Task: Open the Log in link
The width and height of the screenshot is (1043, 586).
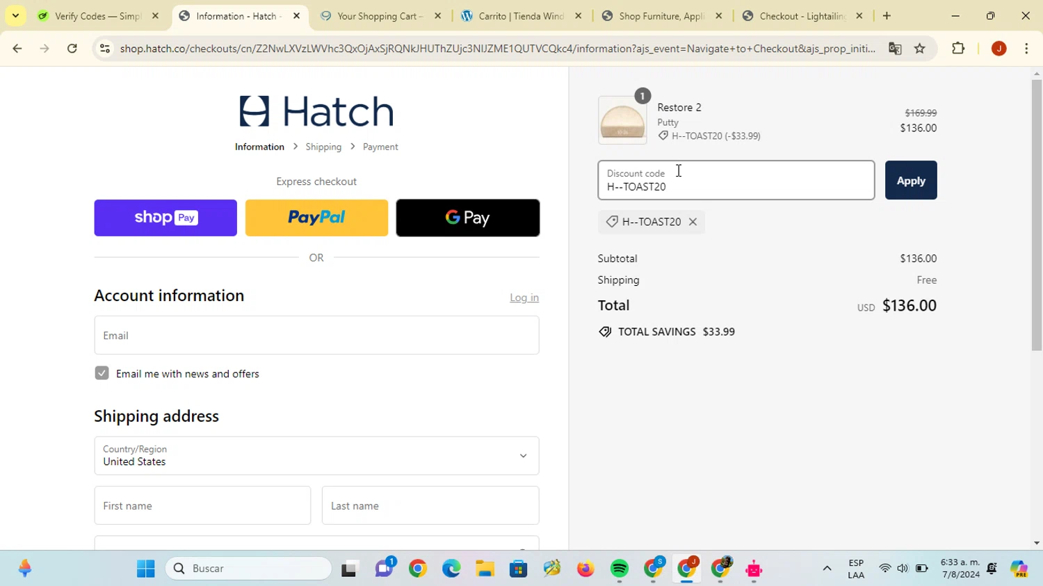Action: pyautogui.click(x=524, y=298)
